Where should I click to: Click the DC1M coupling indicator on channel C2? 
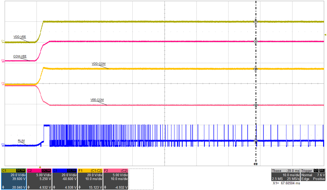point(46,170)
